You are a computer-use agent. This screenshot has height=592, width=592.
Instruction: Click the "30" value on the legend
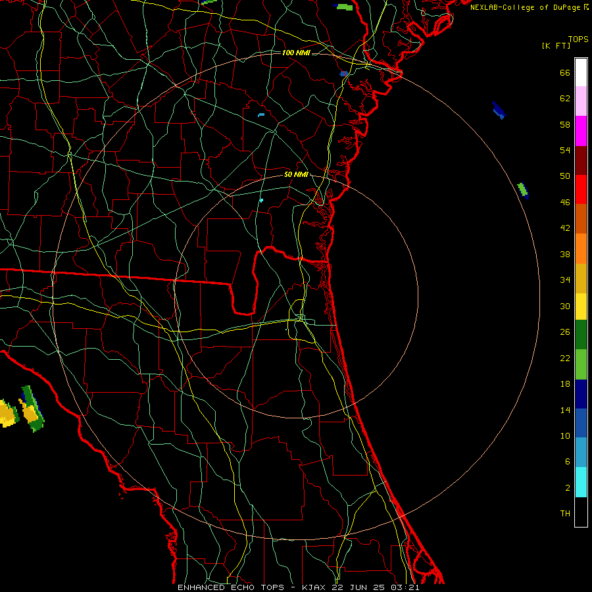(x=565, y=306)
